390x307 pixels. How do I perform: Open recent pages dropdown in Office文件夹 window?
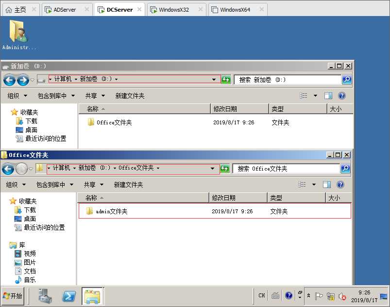coord(31,169)
